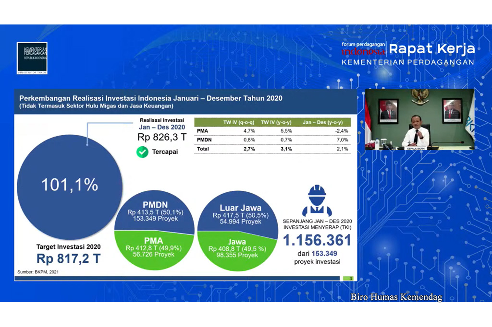
Task: Click the Total value 2,1%
Action: [342, 149]
